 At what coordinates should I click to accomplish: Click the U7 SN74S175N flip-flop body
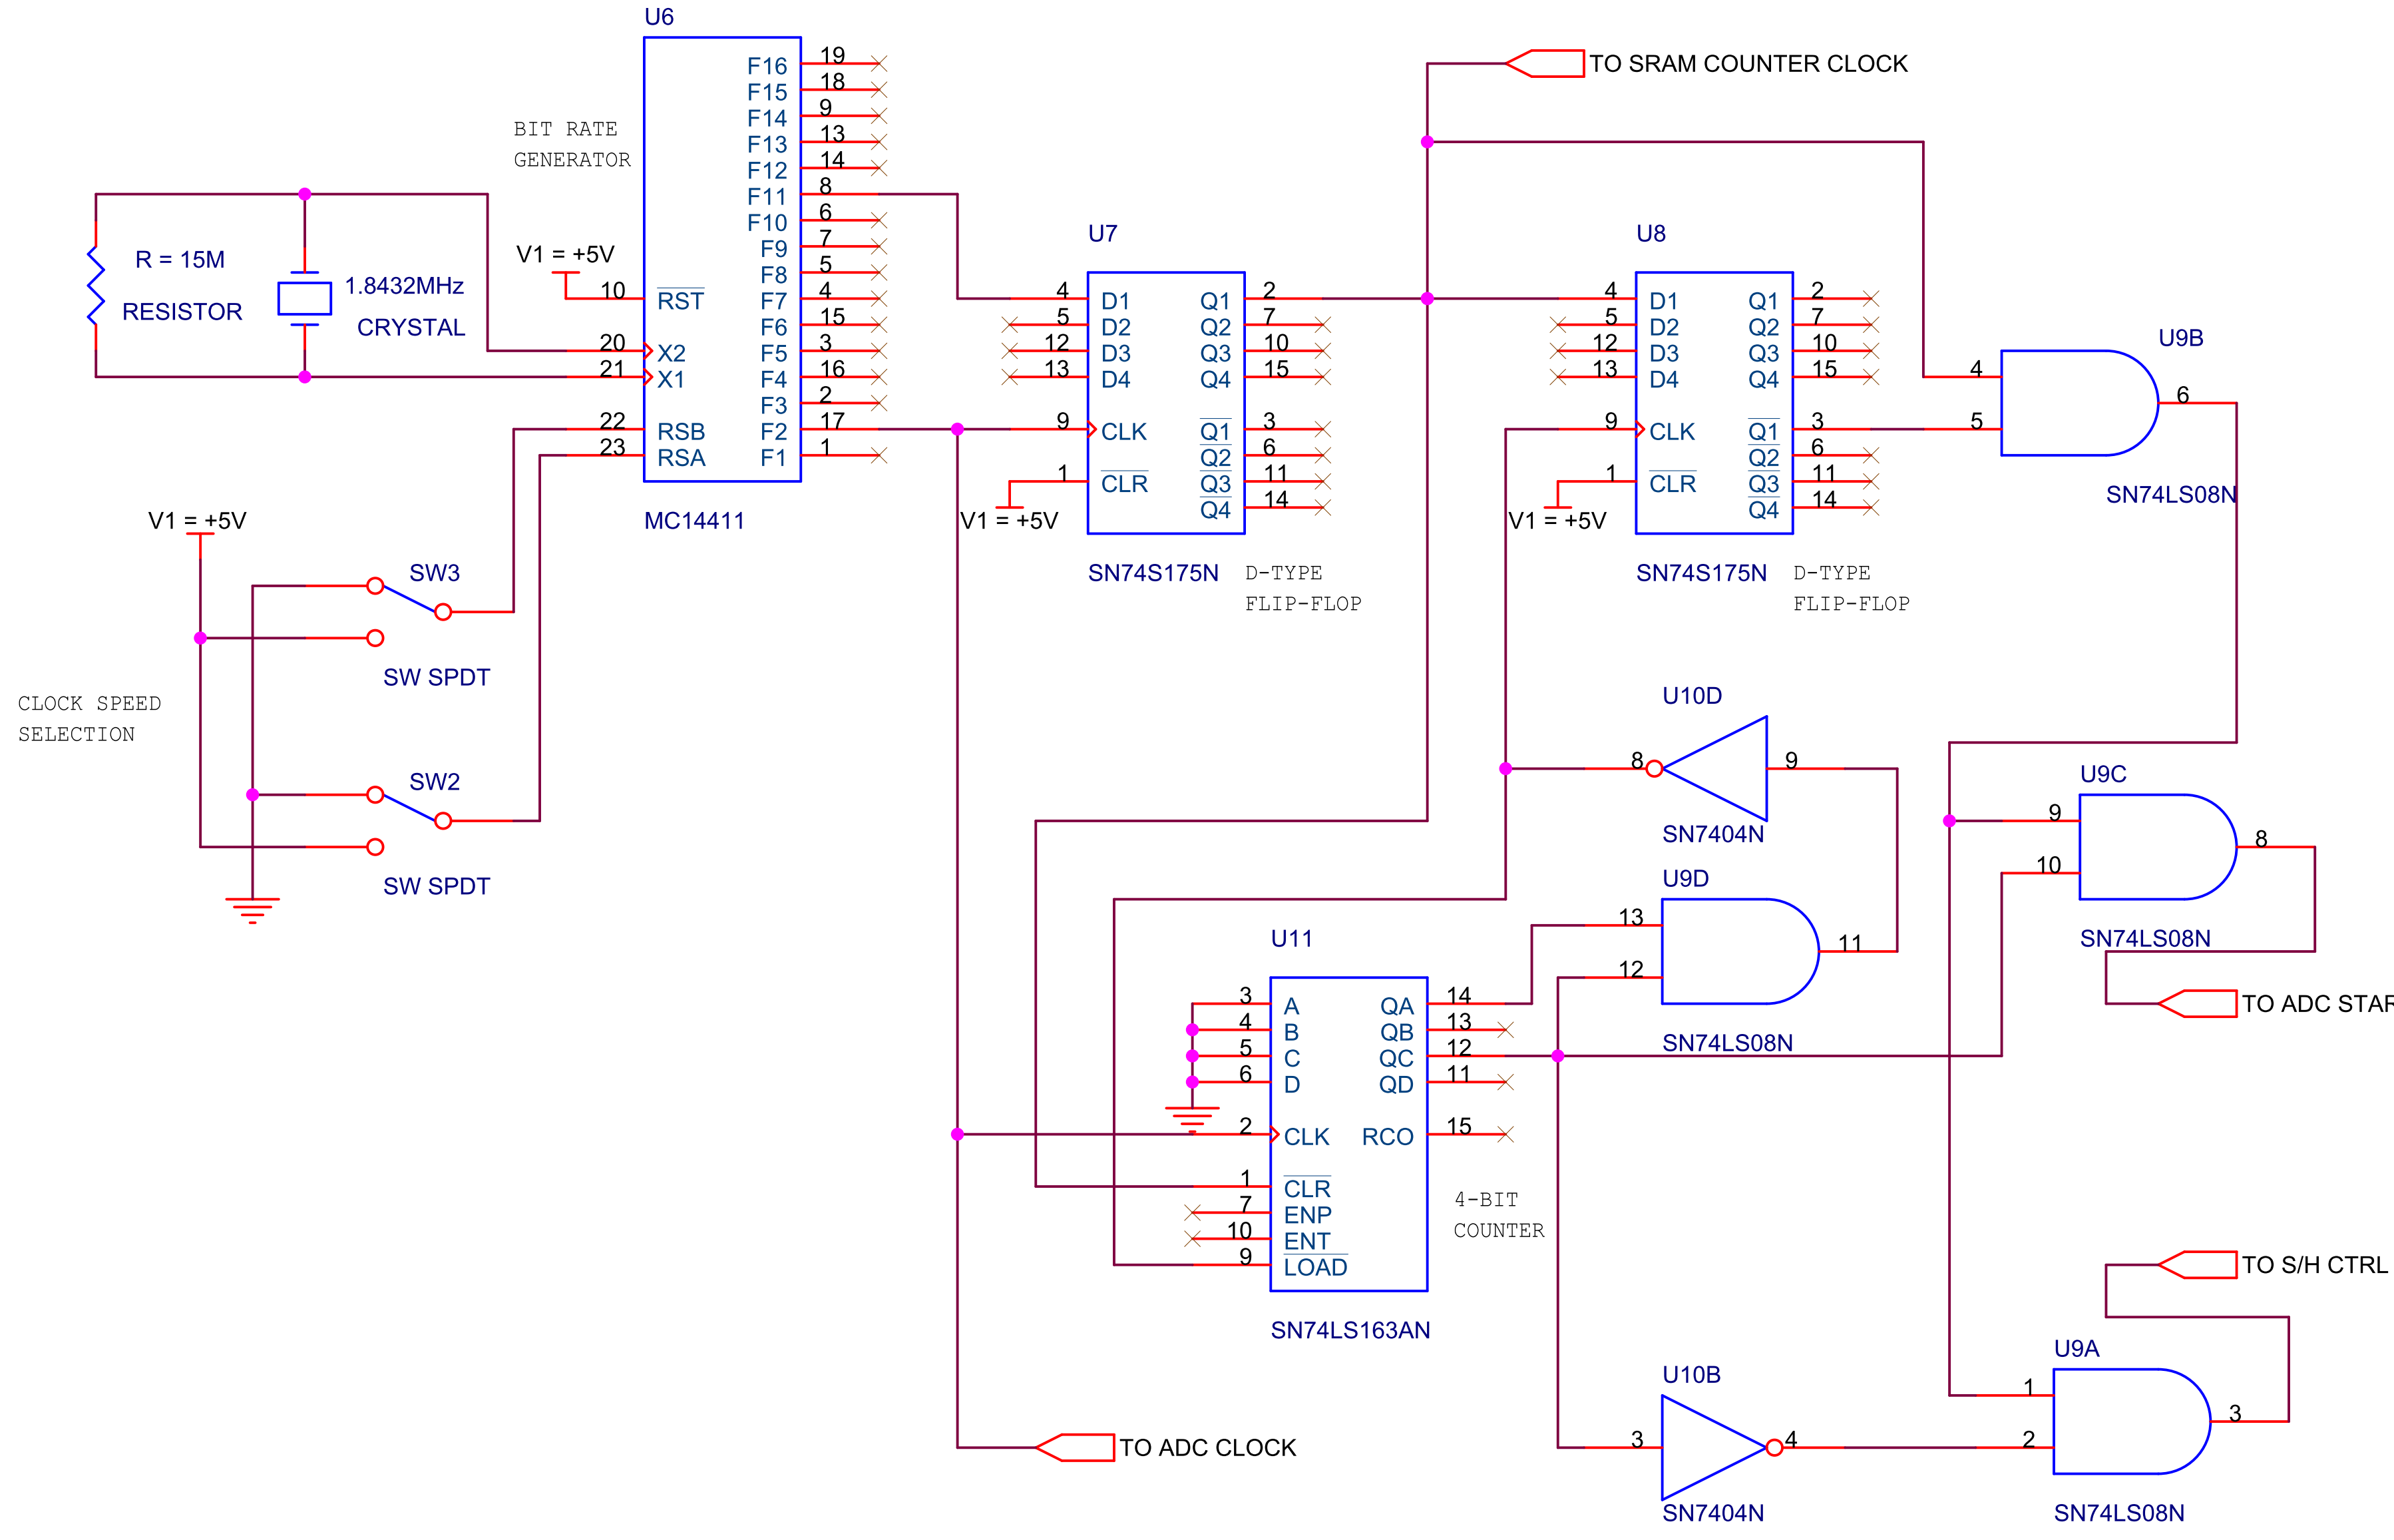click(x=1165, y=402)
